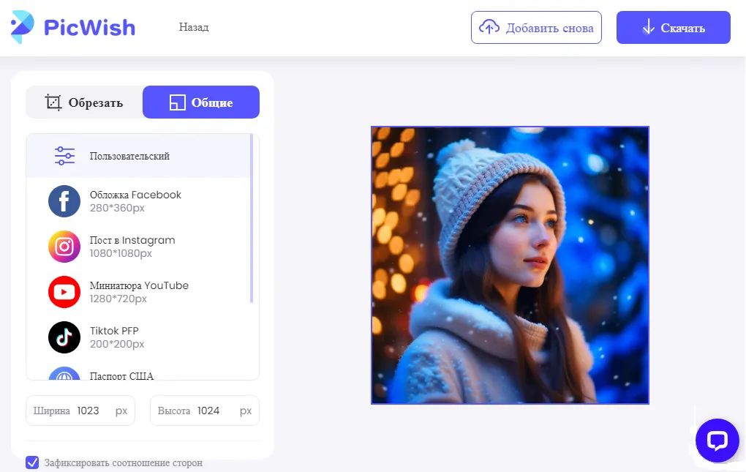
Task: Toggle Зафиксировать соотношение сторон checkbox
Action: point(32,462)
